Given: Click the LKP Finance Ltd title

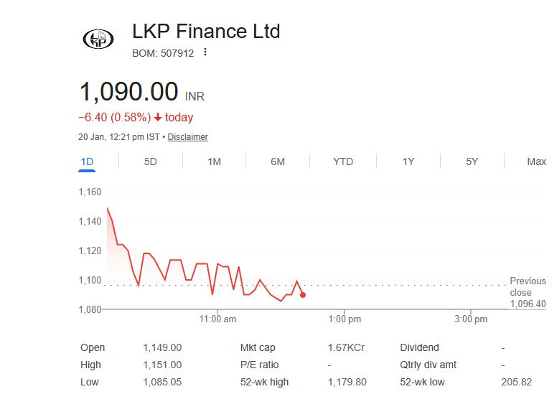Looking at the screenshot, I should click(206, 32).
